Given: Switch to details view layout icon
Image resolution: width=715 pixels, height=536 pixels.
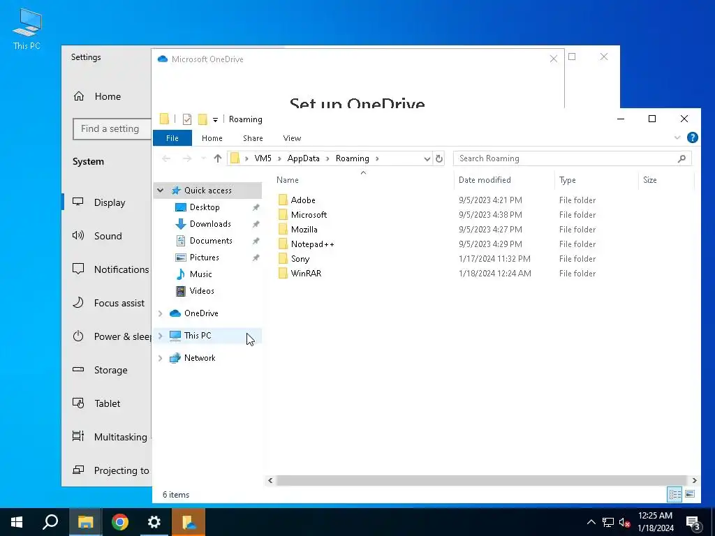Looking at the screenshot, I should point(675,494).
